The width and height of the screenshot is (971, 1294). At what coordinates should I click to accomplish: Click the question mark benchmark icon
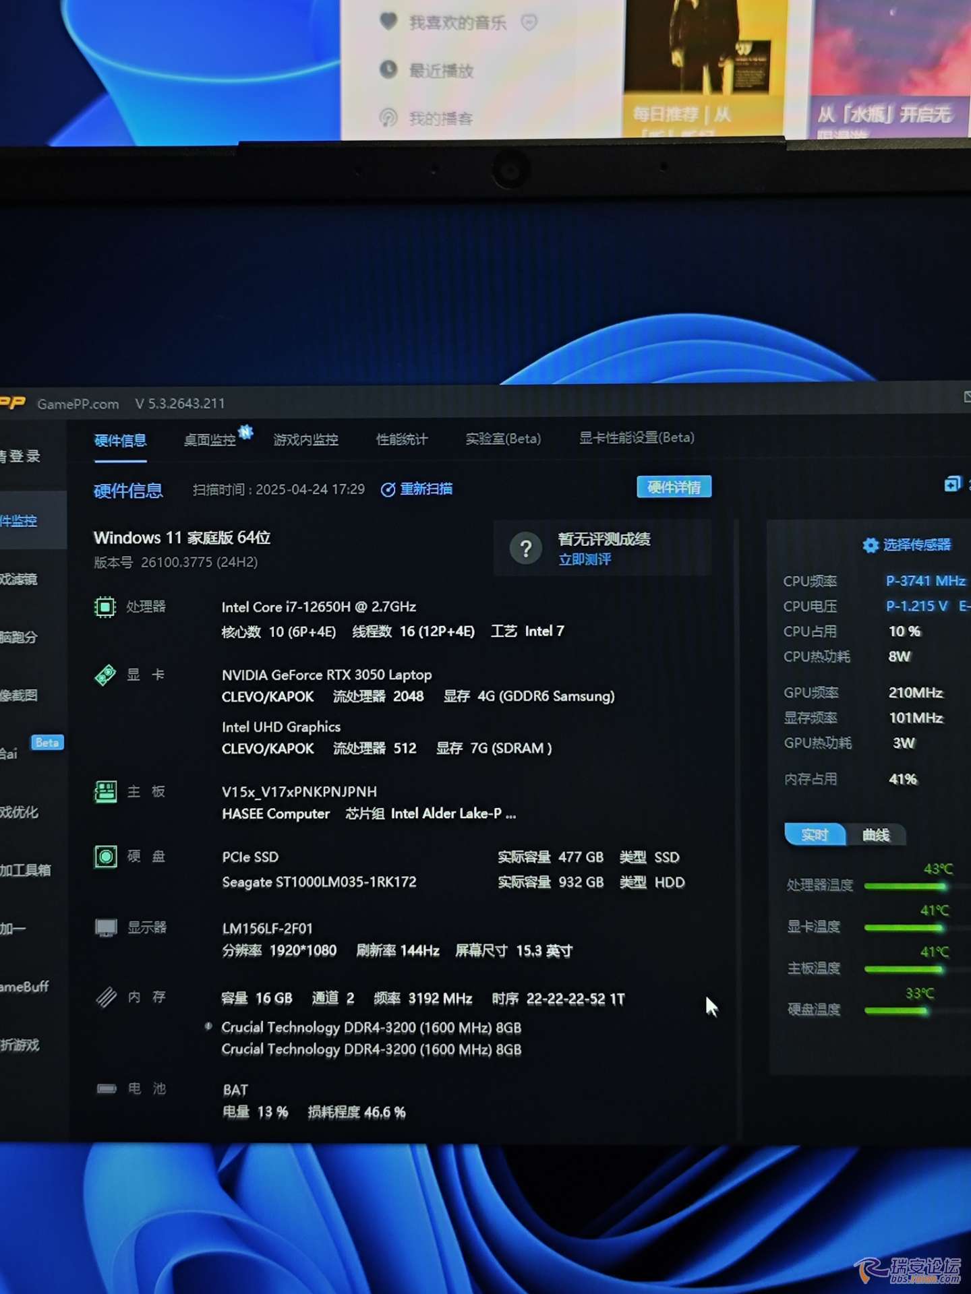pyautogui.click(x=526, y=549)
